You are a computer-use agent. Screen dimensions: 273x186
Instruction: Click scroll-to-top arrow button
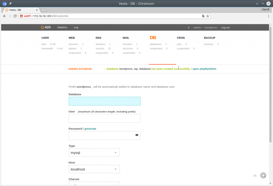tap(263, 175)
